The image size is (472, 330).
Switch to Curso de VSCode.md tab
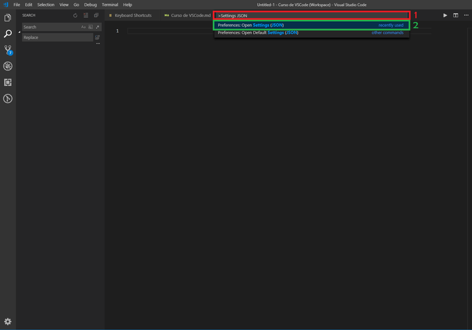(x=188, y=15)
